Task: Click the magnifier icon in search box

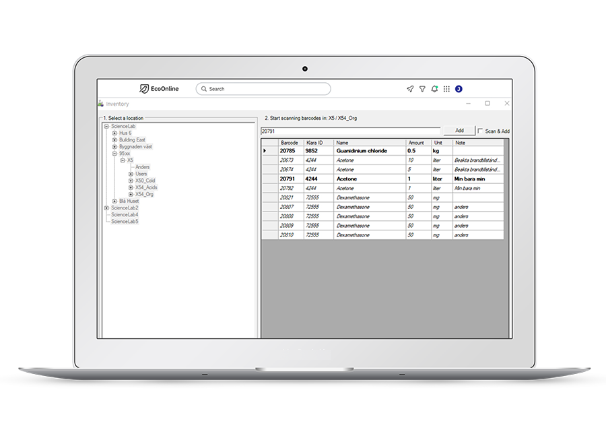Action: (x=204, y=89)
